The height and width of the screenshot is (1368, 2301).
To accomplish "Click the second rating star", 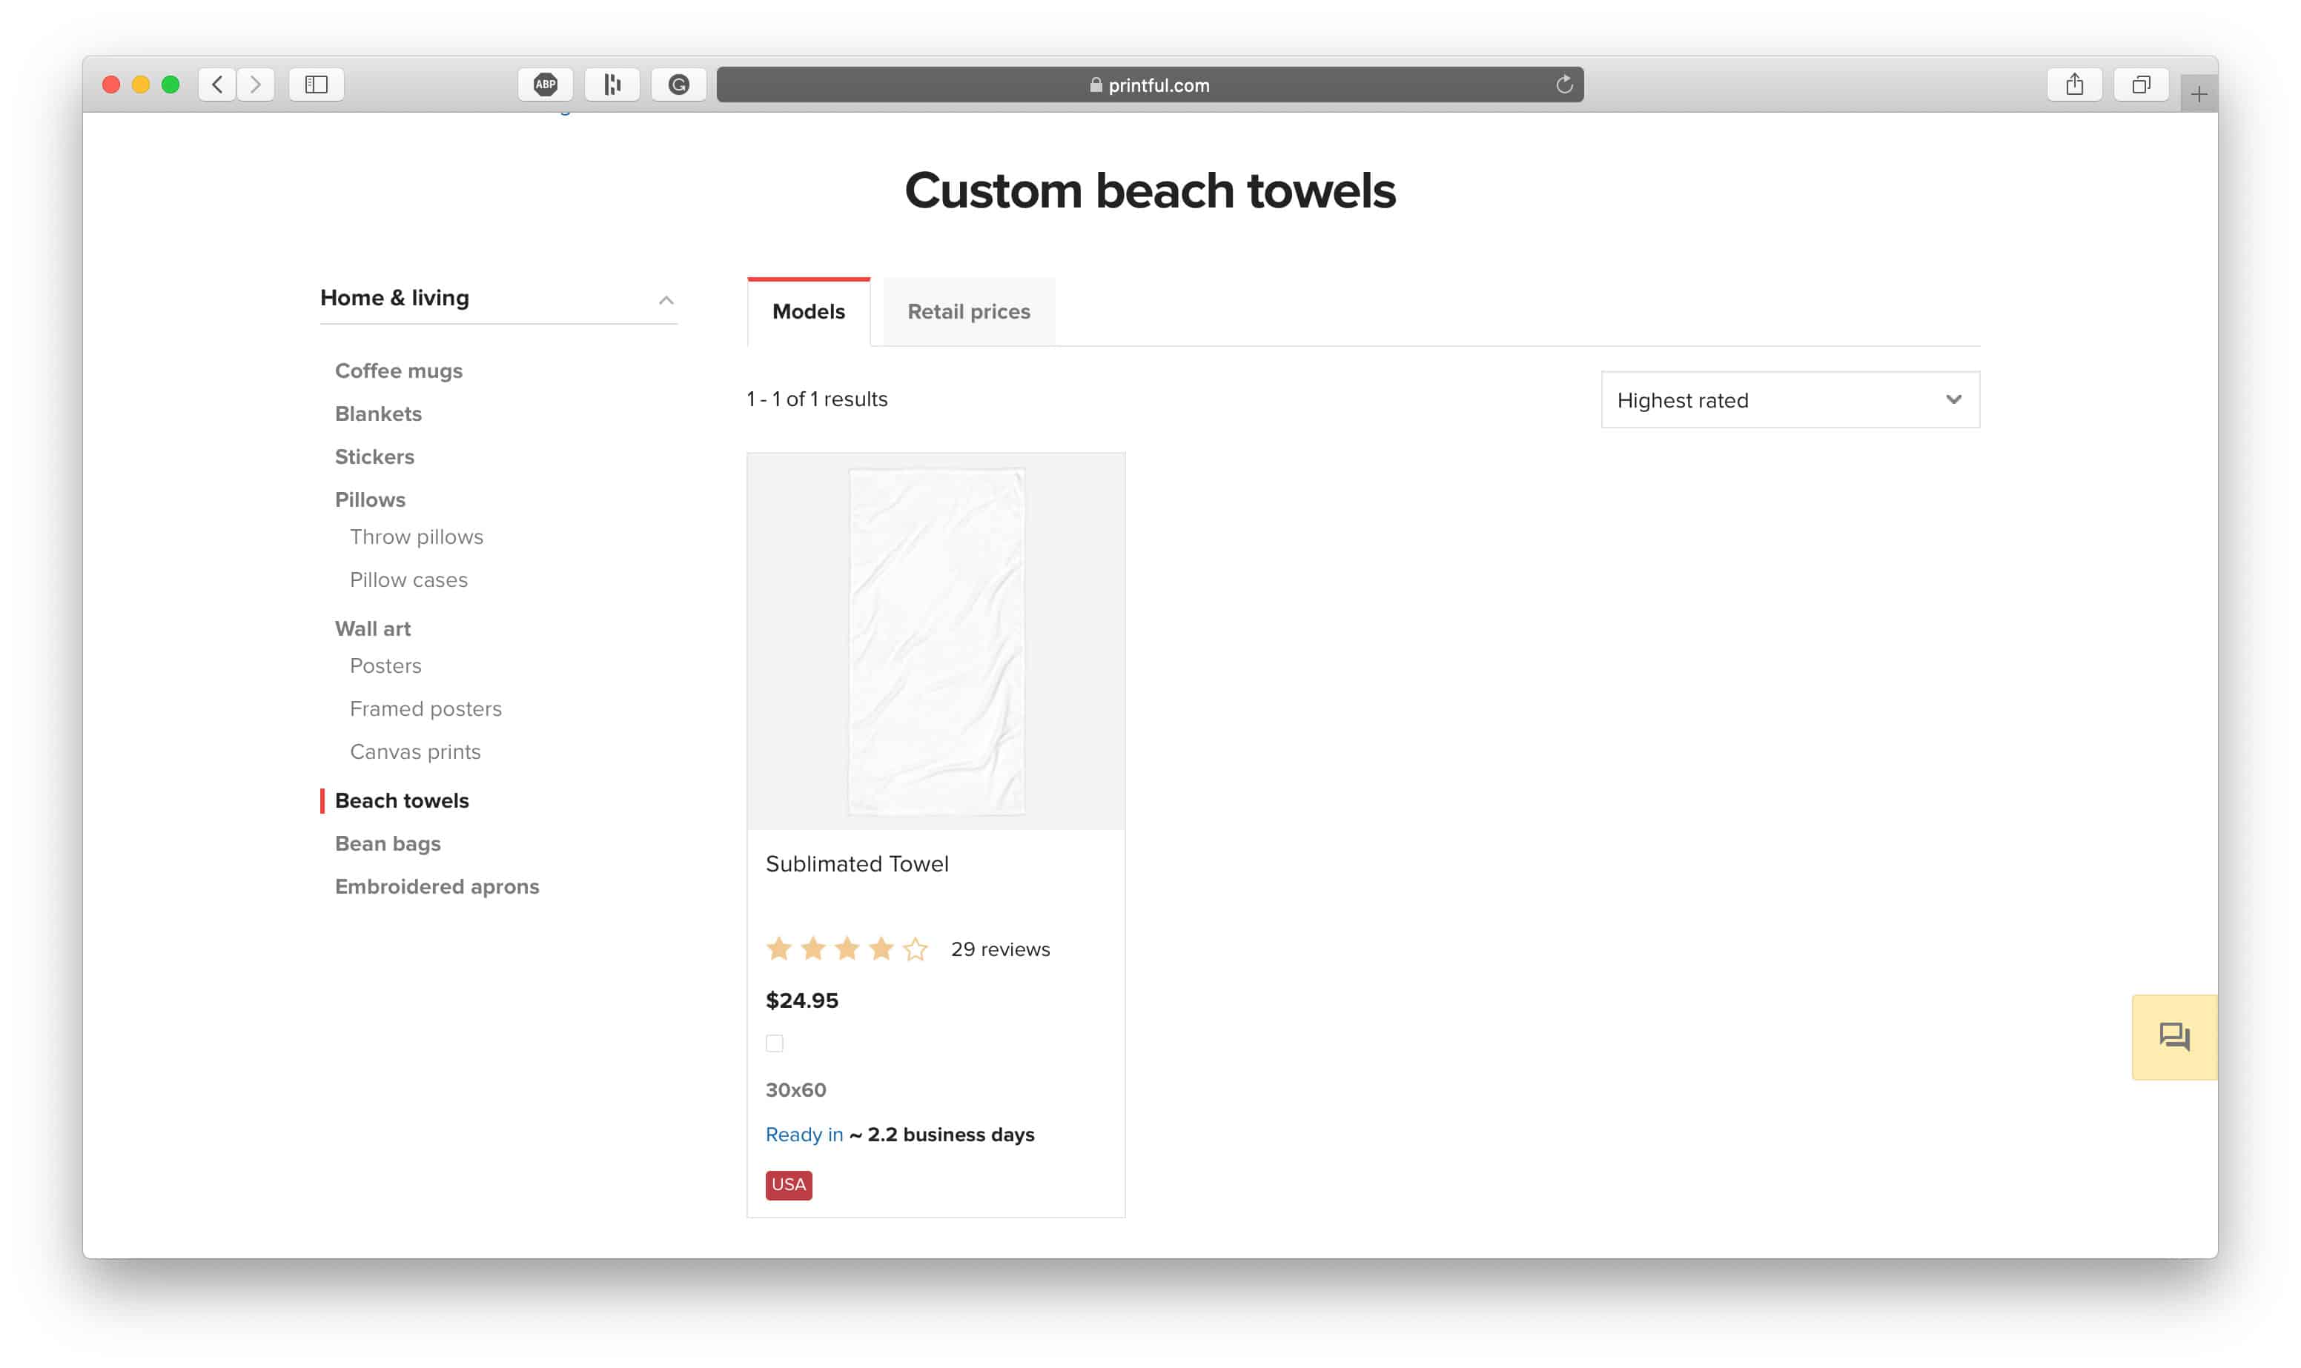I will [813, 949].
